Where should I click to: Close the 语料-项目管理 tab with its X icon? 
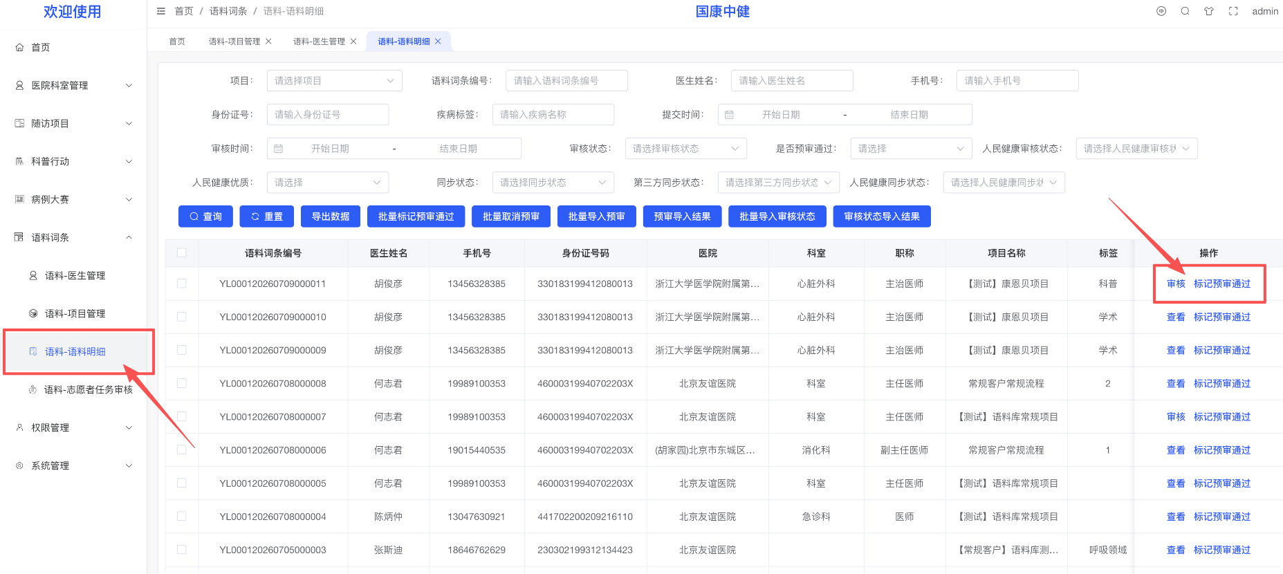268,41
